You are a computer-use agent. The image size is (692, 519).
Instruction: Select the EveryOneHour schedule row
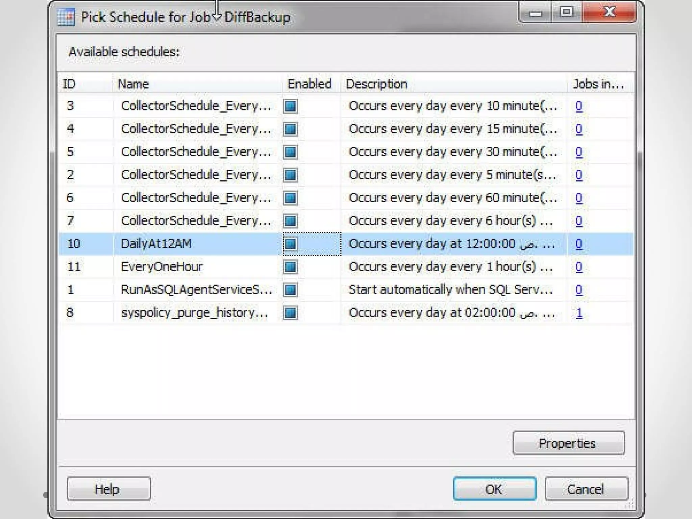point(162,267)
